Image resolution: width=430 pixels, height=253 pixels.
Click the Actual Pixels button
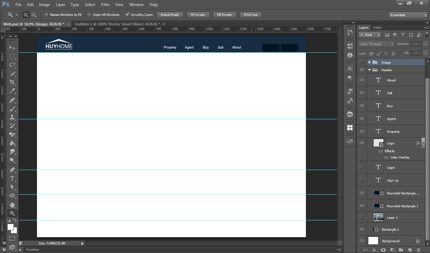pyautogui.click(x=170, y=15)
